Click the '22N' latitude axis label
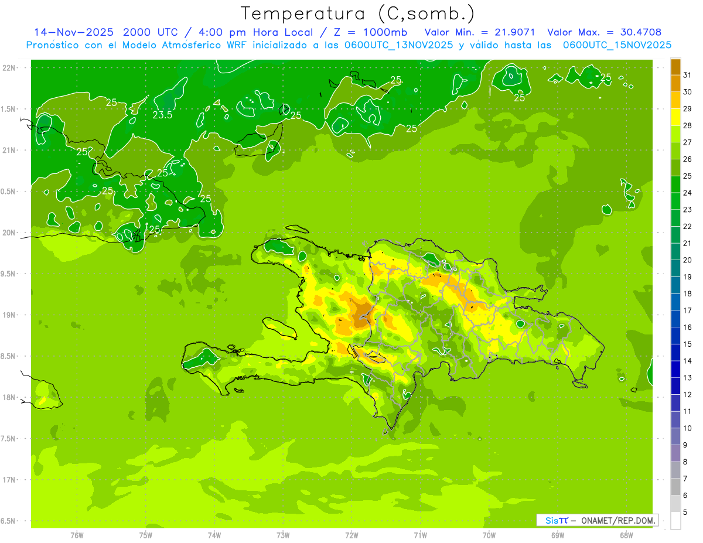The width and height of the screenshot is (703, 543). 8,67
